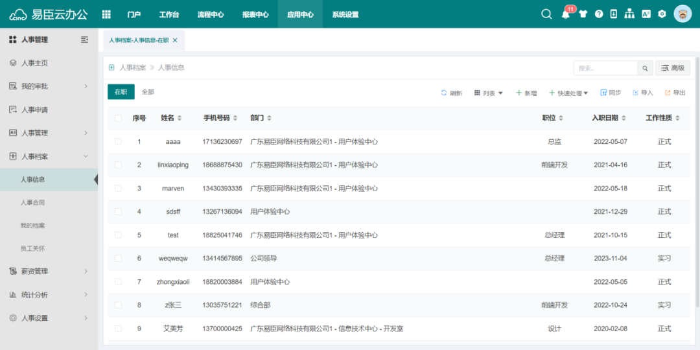Switch language with the A-text icon
The height and width of the screenshot is (350, 700).
point(646,14)
